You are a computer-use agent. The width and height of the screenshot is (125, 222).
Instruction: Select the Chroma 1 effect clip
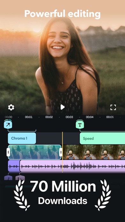(x=22, y=138)
